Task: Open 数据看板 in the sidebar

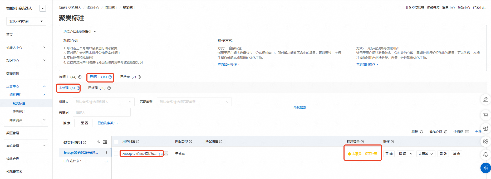Action: pos(13,73)
